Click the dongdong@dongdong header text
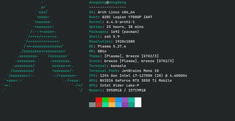The image size is (235, 121). [108, 2]
